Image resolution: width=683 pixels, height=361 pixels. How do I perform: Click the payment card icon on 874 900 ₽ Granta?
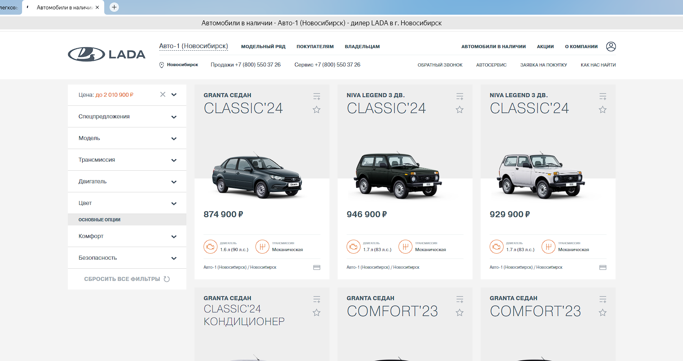tap(317, 267)
